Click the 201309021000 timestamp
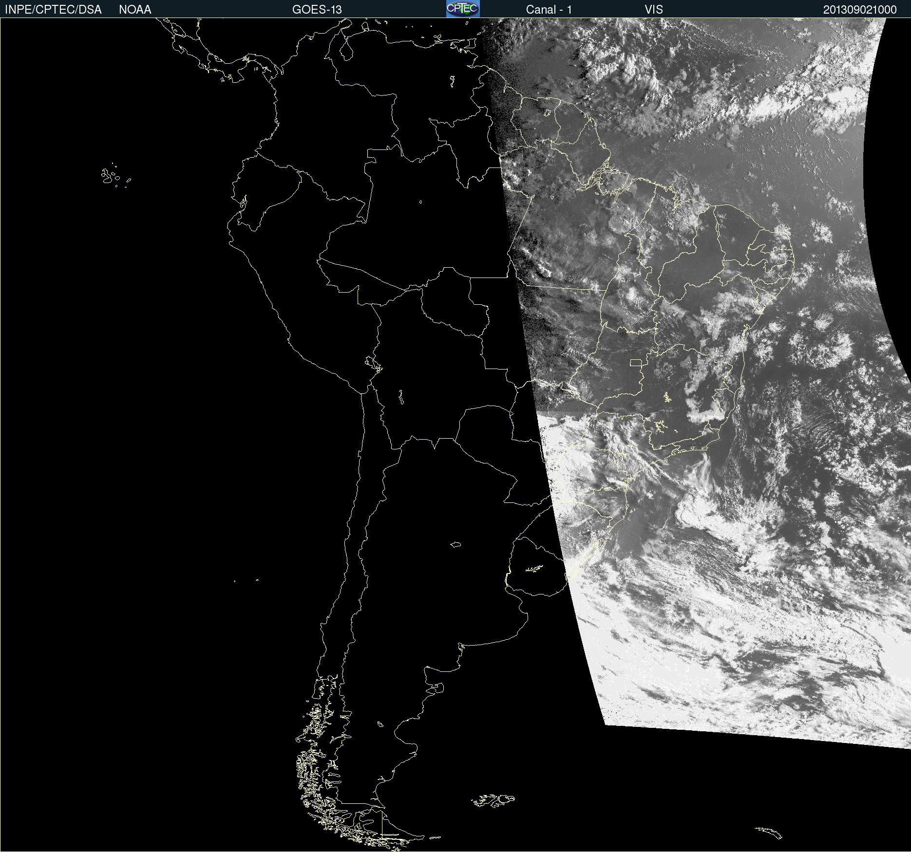Image resolution: width=911 pixels, height=852 pixels. [x=860, y=10]
